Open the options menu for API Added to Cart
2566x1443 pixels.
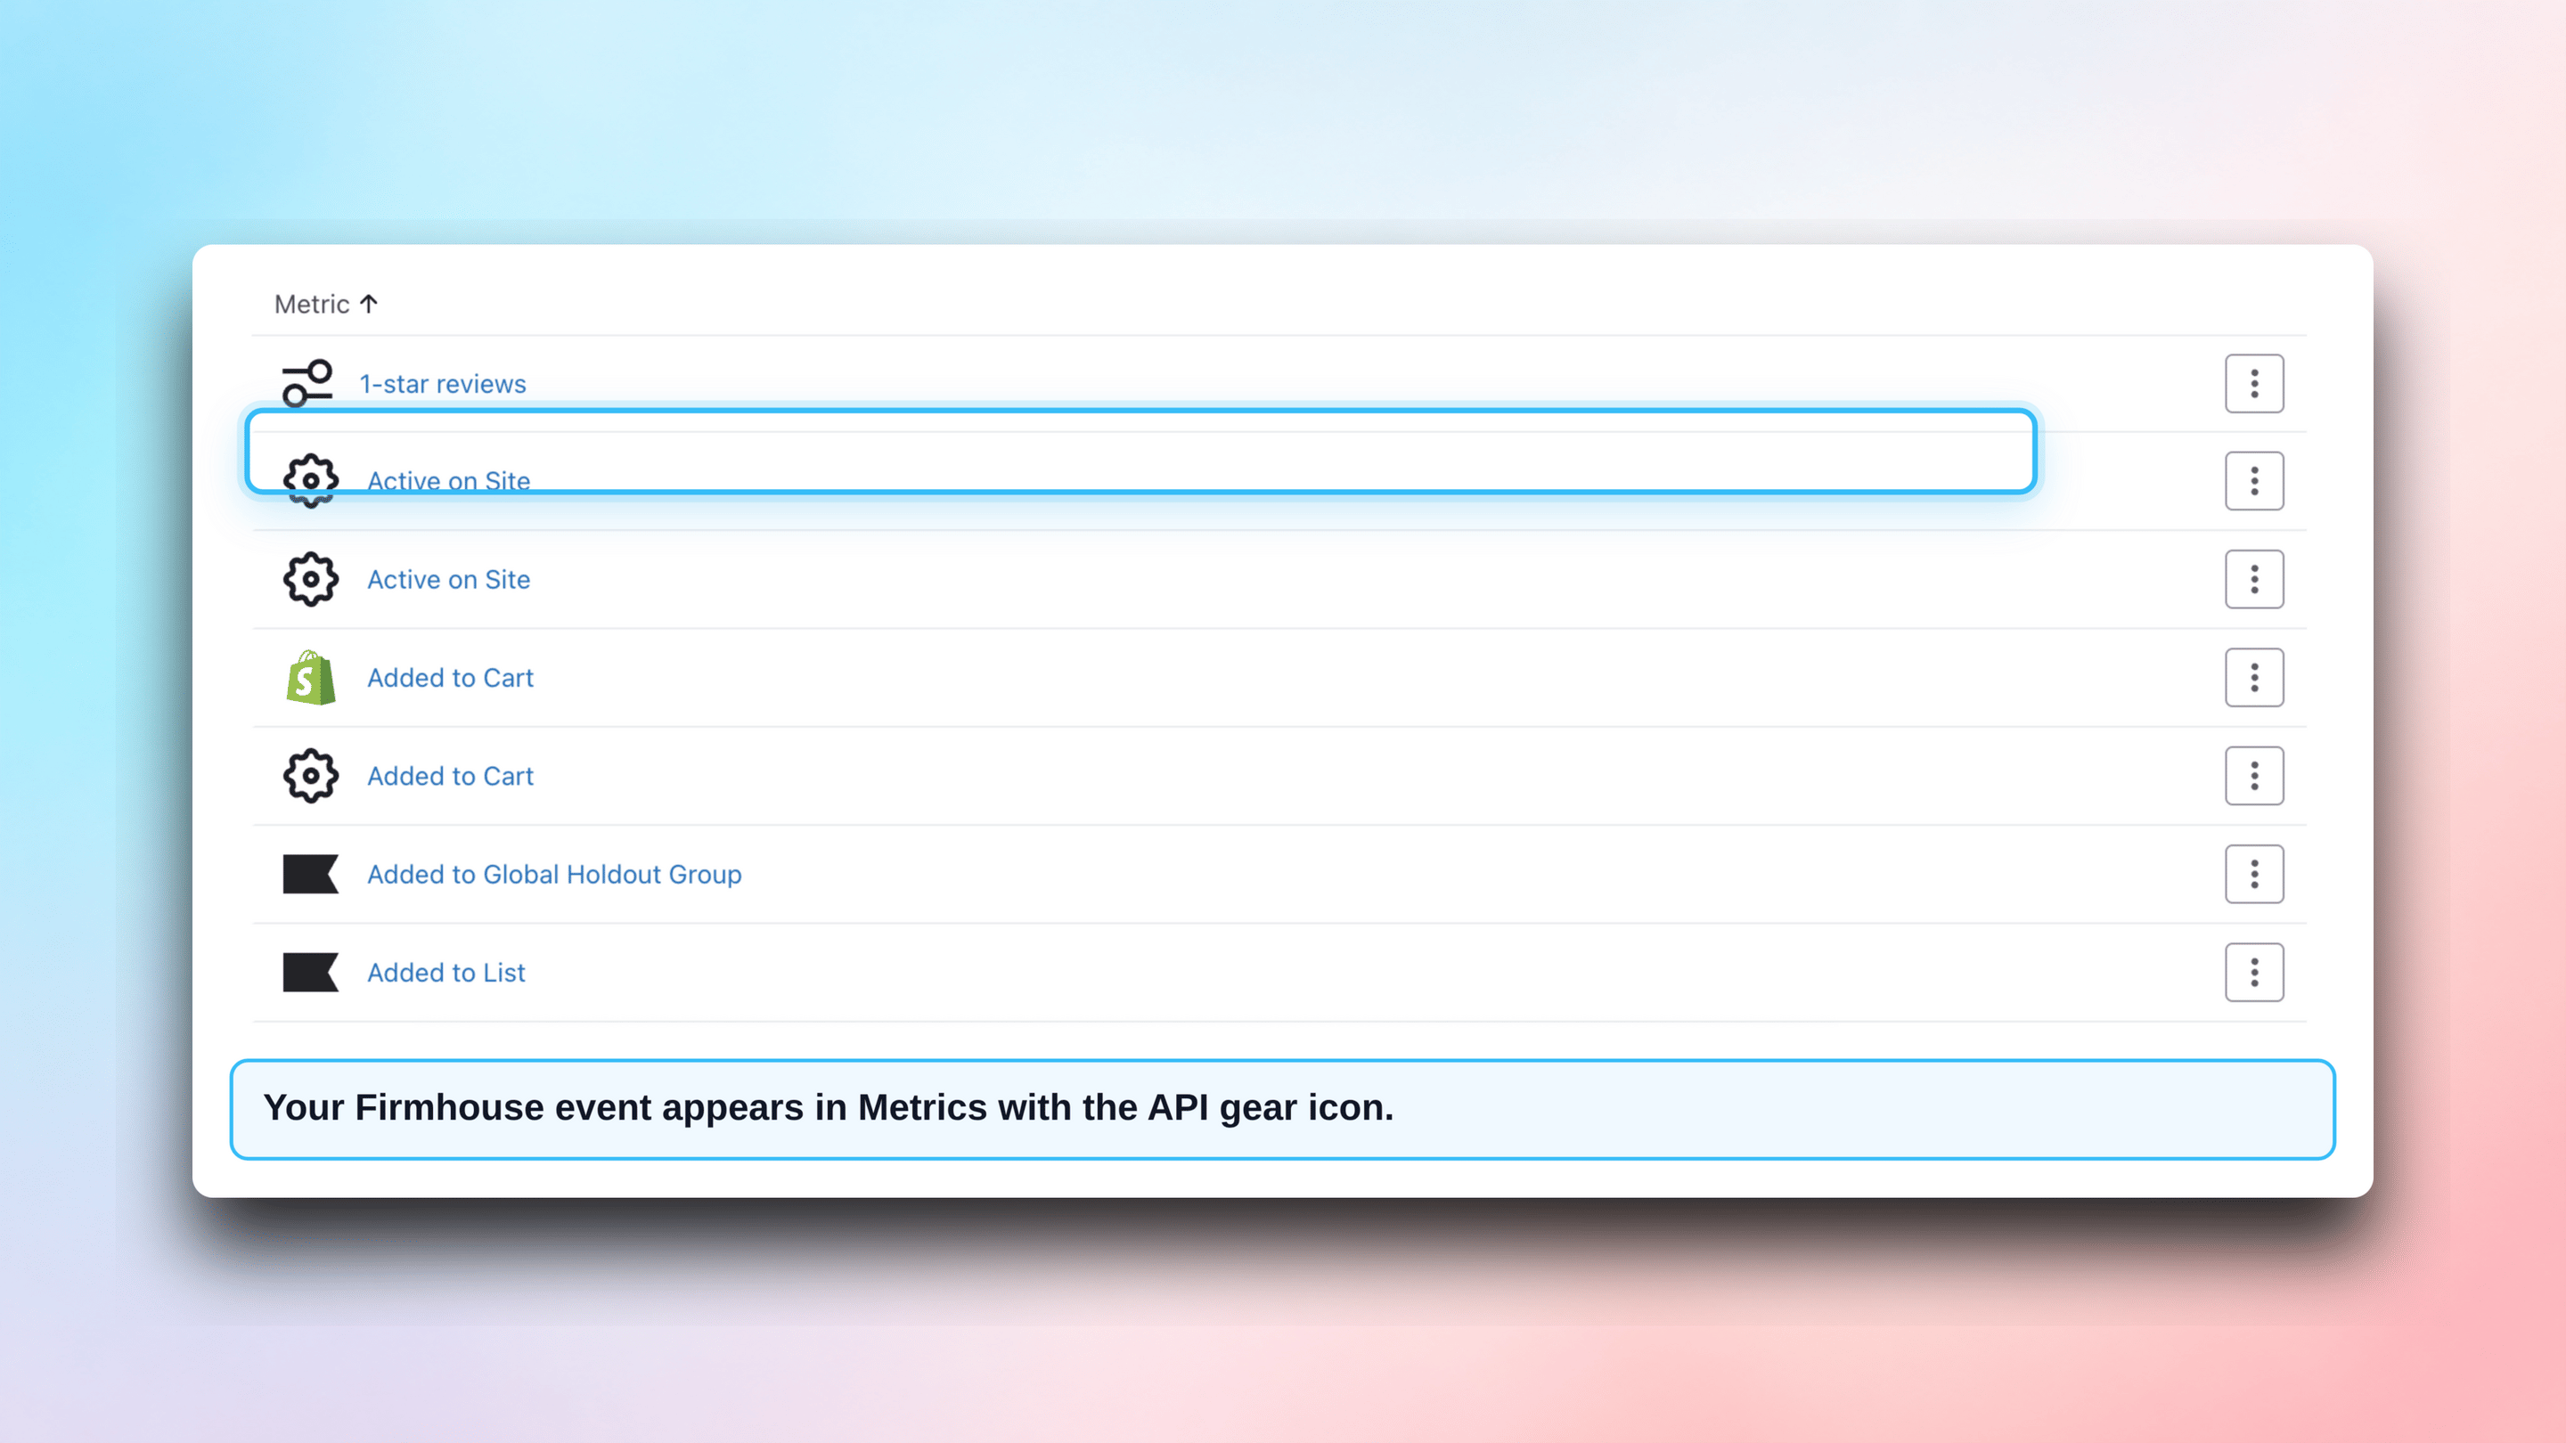click(2254, 776)
